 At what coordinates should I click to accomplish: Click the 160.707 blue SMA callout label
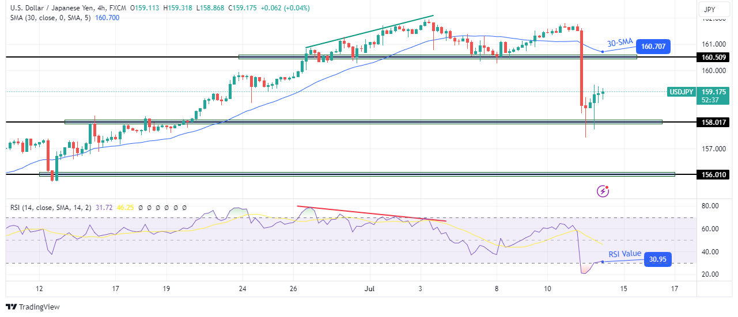point(653,47)
